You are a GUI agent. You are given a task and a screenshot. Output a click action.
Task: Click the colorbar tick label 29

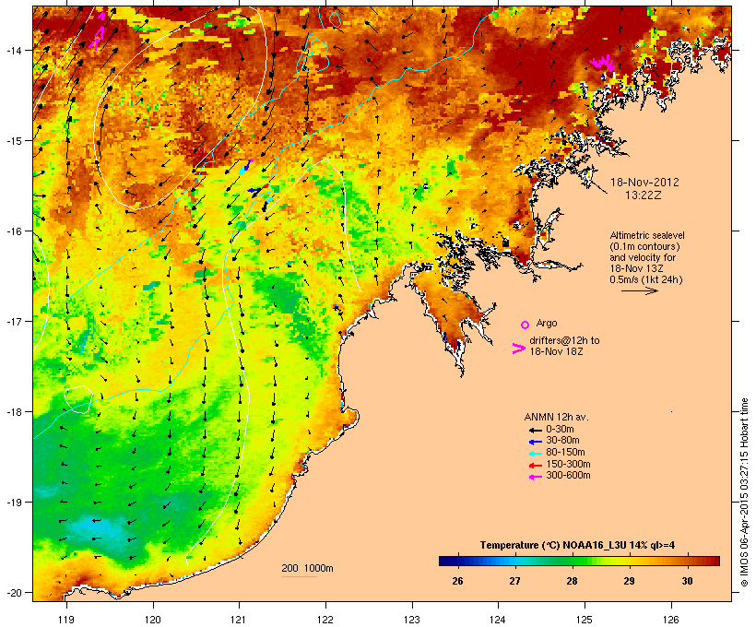pos(629,581)
